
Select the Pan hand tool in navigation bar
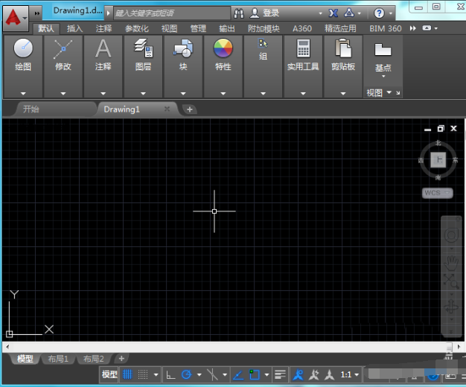click(453, 260)
